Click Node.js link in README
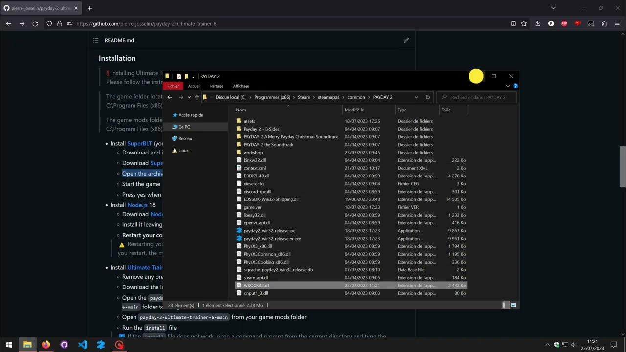Viewport: 626px width, 352px height. (x=137, y=205)
